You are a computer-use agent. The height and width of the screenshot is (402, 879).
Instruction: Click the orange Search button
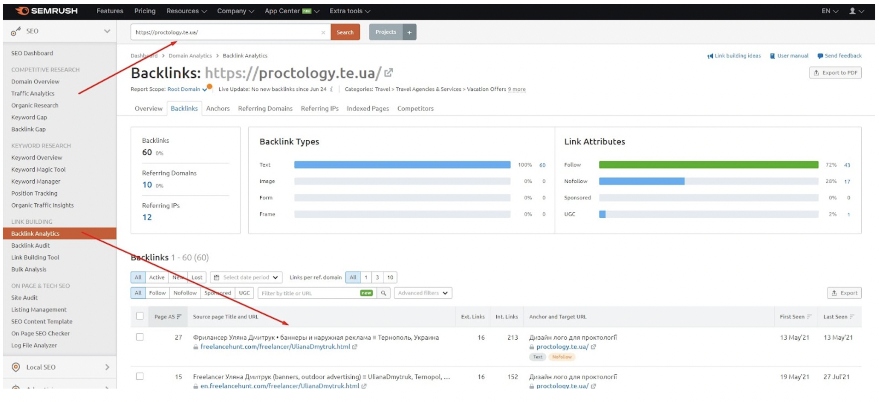tap(345, 33)
